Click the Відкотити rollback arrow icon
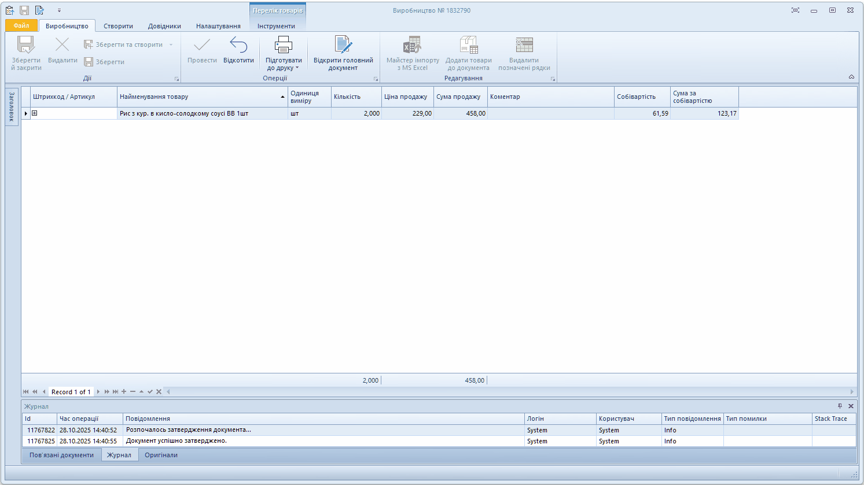The height and width of the screenshot is (485, 864). pyautogui.click(x=238, y=46)
